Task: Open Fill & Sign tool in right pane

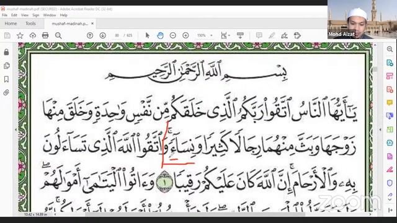Action: point(390,170)
